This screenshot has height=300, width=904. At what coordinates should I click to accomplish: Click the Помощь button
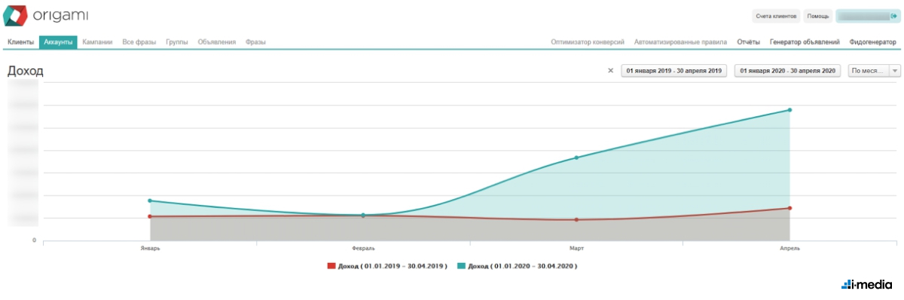point(818,16)
